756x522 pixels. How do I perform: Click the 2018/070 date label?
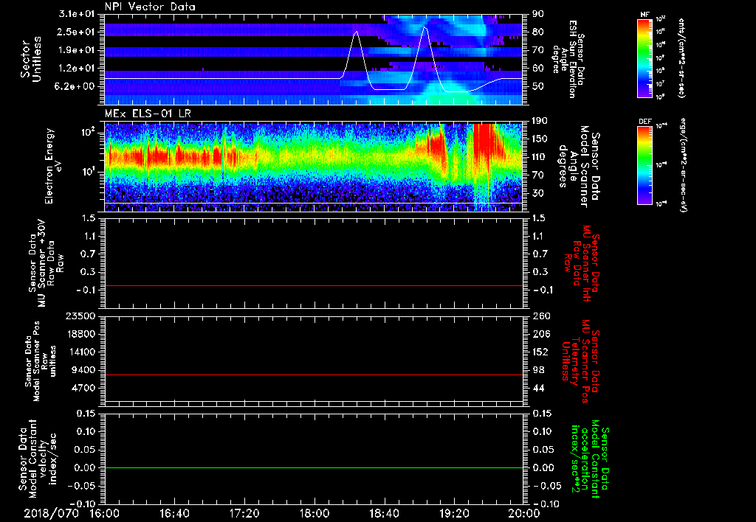click(51, 513)
